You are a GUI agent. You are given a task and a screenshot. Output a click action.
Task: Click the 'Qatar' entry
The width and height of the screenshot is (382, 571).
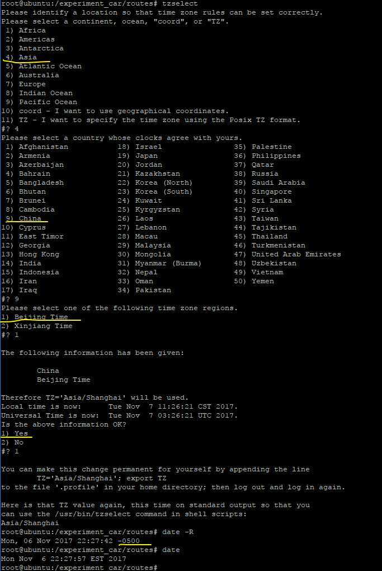(x=263, y=165)
